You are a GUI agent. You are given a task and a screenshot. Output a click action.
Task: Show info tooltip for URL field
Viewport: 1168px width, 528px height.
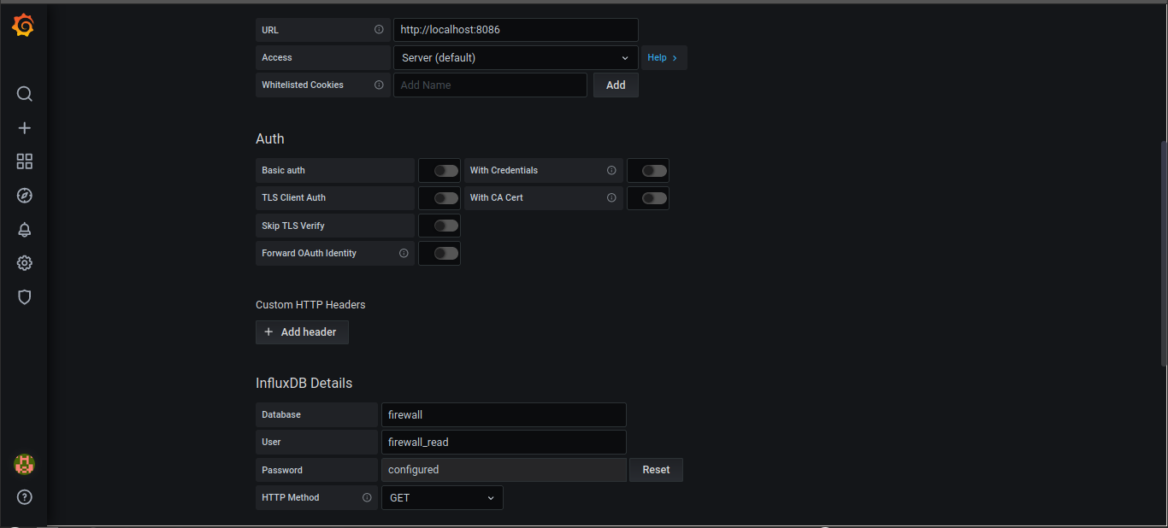coord(379,30)
